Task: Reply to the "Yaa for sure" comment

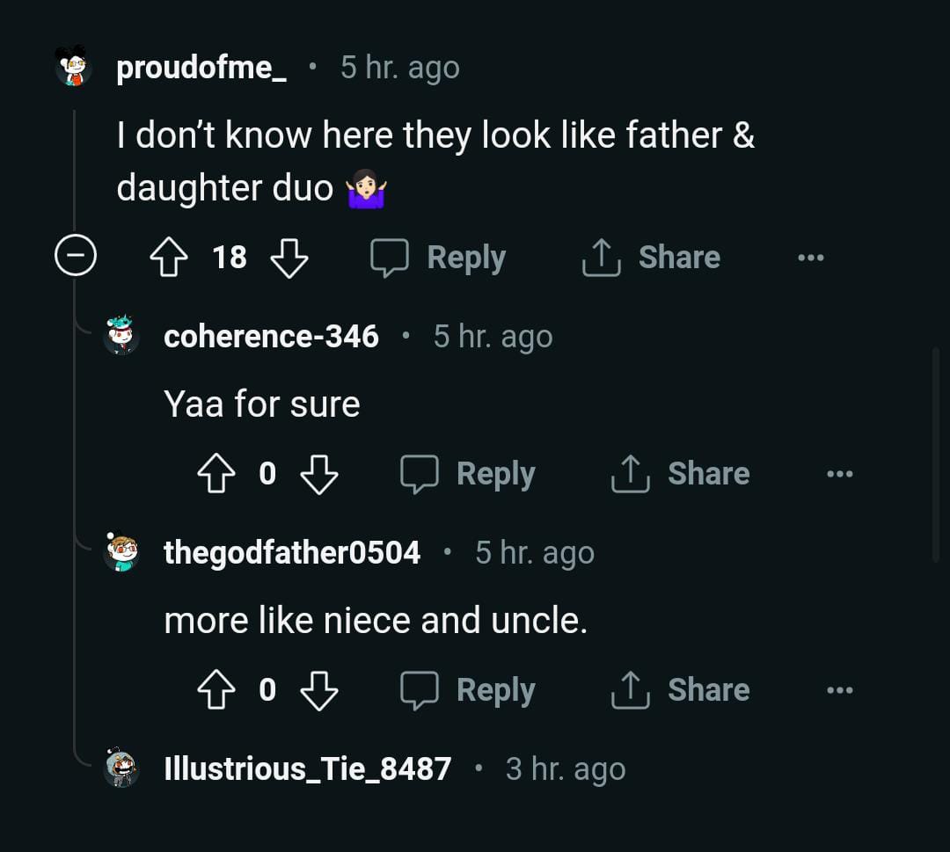Action: 468,474
